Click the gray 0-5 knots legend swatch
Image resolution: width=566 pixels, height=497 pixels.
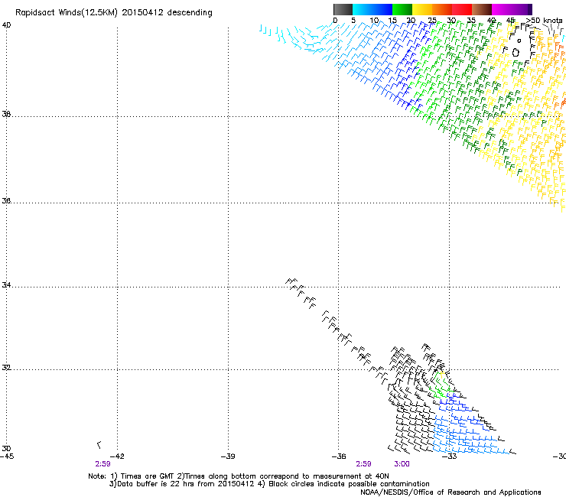[x=343, y=9]
